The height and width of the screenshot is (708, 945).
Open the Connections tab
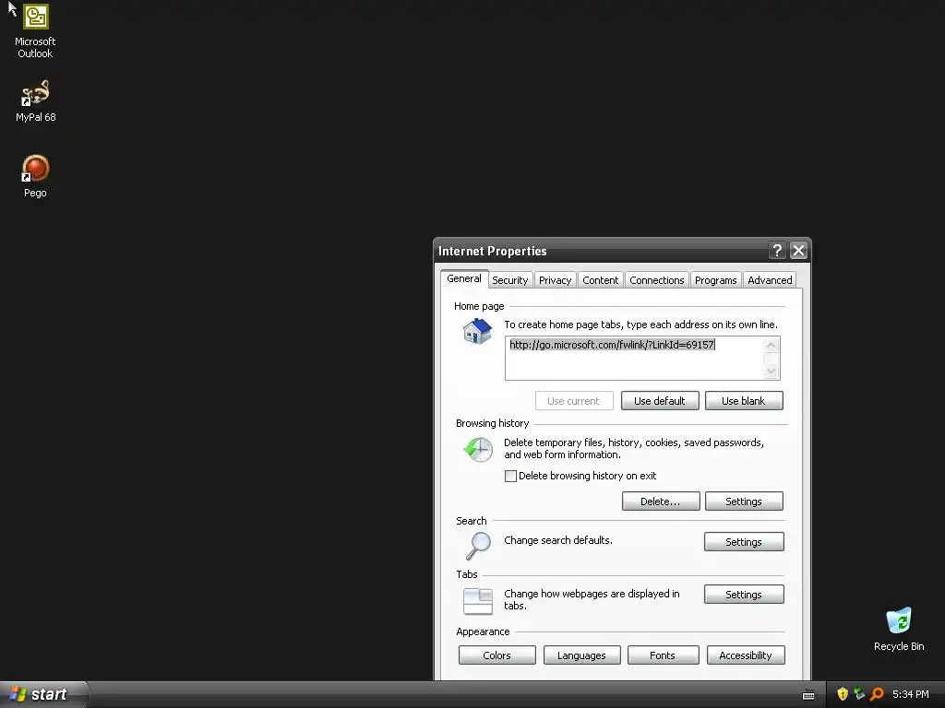pos(657,280)
